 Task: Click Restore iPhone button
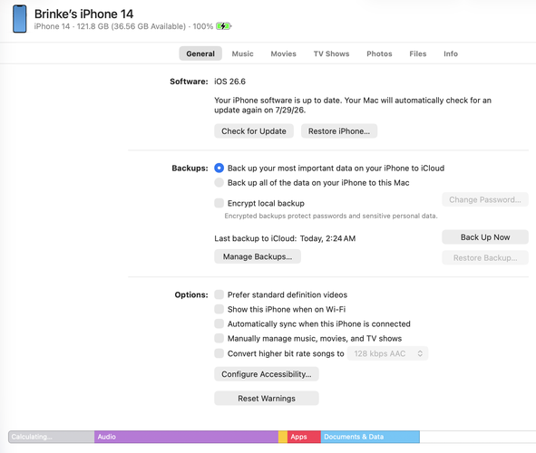[339, 131]
